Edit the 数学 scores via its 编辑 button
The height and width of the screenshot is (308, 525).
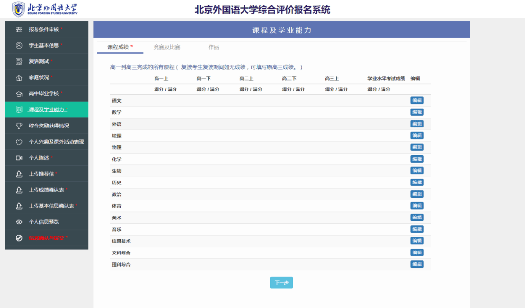(x=417, y=112)
